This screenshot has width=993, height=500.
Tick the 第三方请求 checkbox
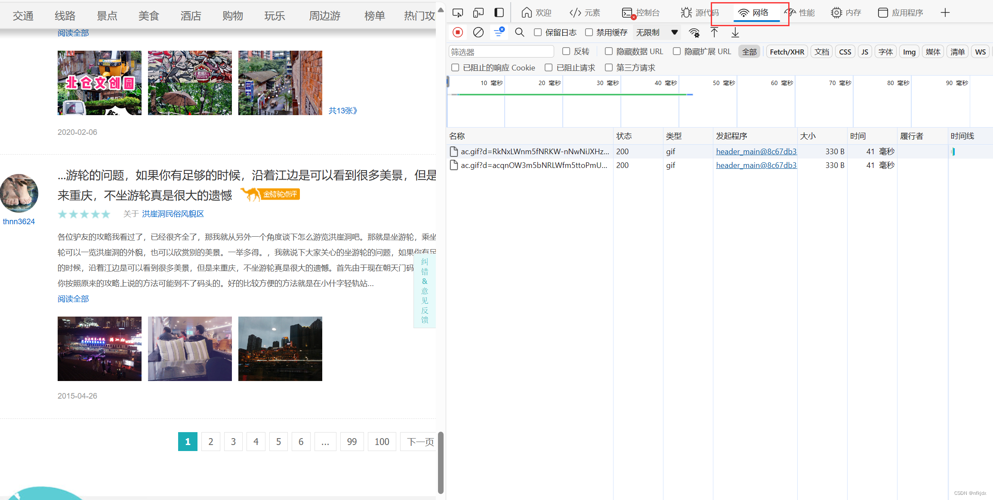tap(609, 67)
